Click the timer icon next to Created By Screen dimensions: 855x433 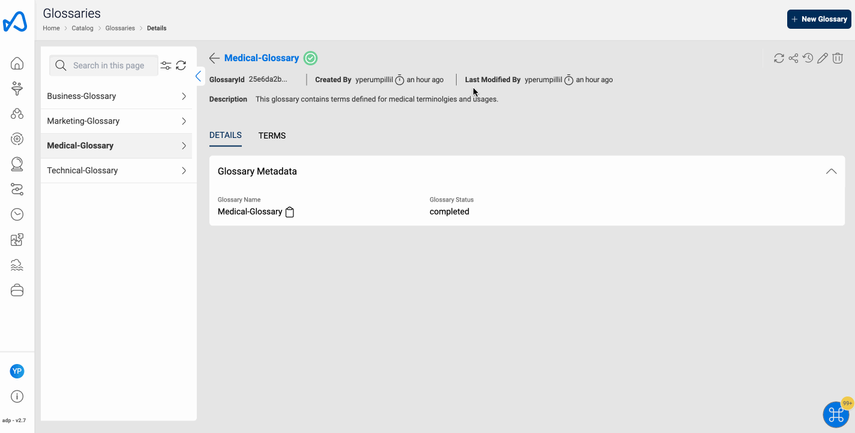click(400, 80)
